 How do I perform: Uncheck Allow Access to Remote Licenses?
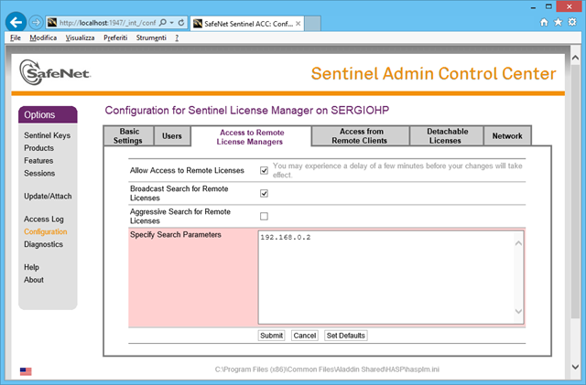(264, 170)
